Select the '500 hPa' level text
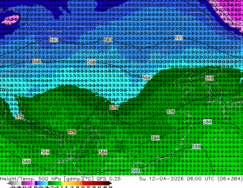 click(x=50, y=179)
